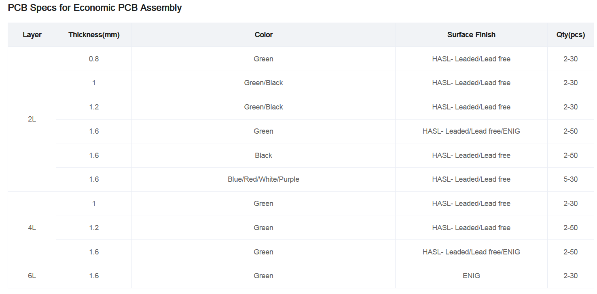Select the Qty(pcs) column header
Screen dimensions: 597x294
tap(570, 35)
